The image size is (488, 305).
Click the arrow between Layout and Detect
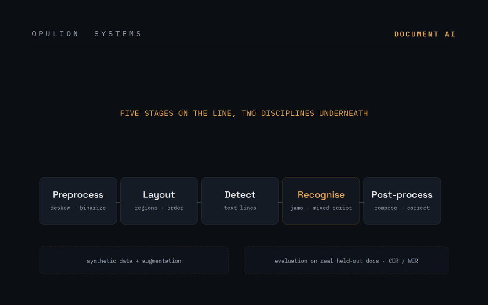[x=200, y=202]
